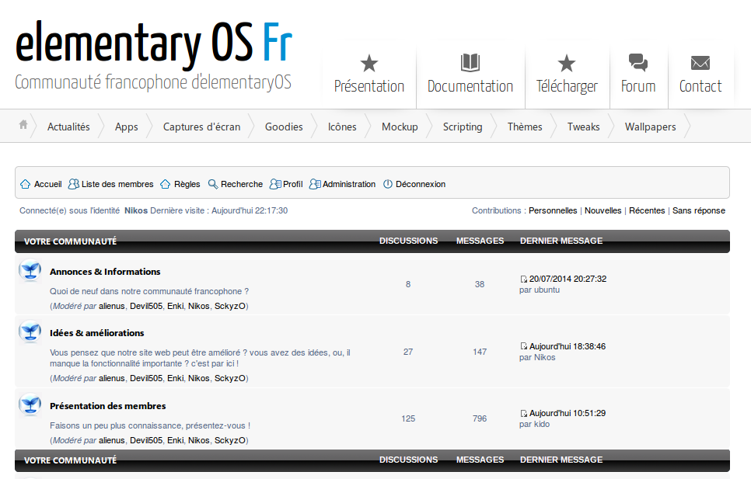Screen dimensions: 751x479
Task: Open the Accueil forum link
Action: pos(48,184)
